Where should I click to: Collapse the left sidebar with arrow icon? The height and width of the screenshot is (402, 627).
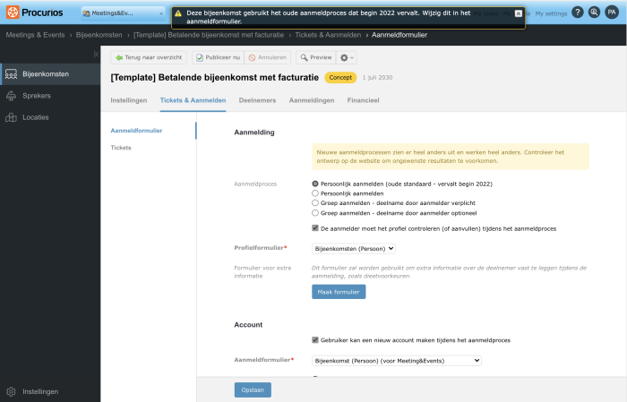click(96, 55)
